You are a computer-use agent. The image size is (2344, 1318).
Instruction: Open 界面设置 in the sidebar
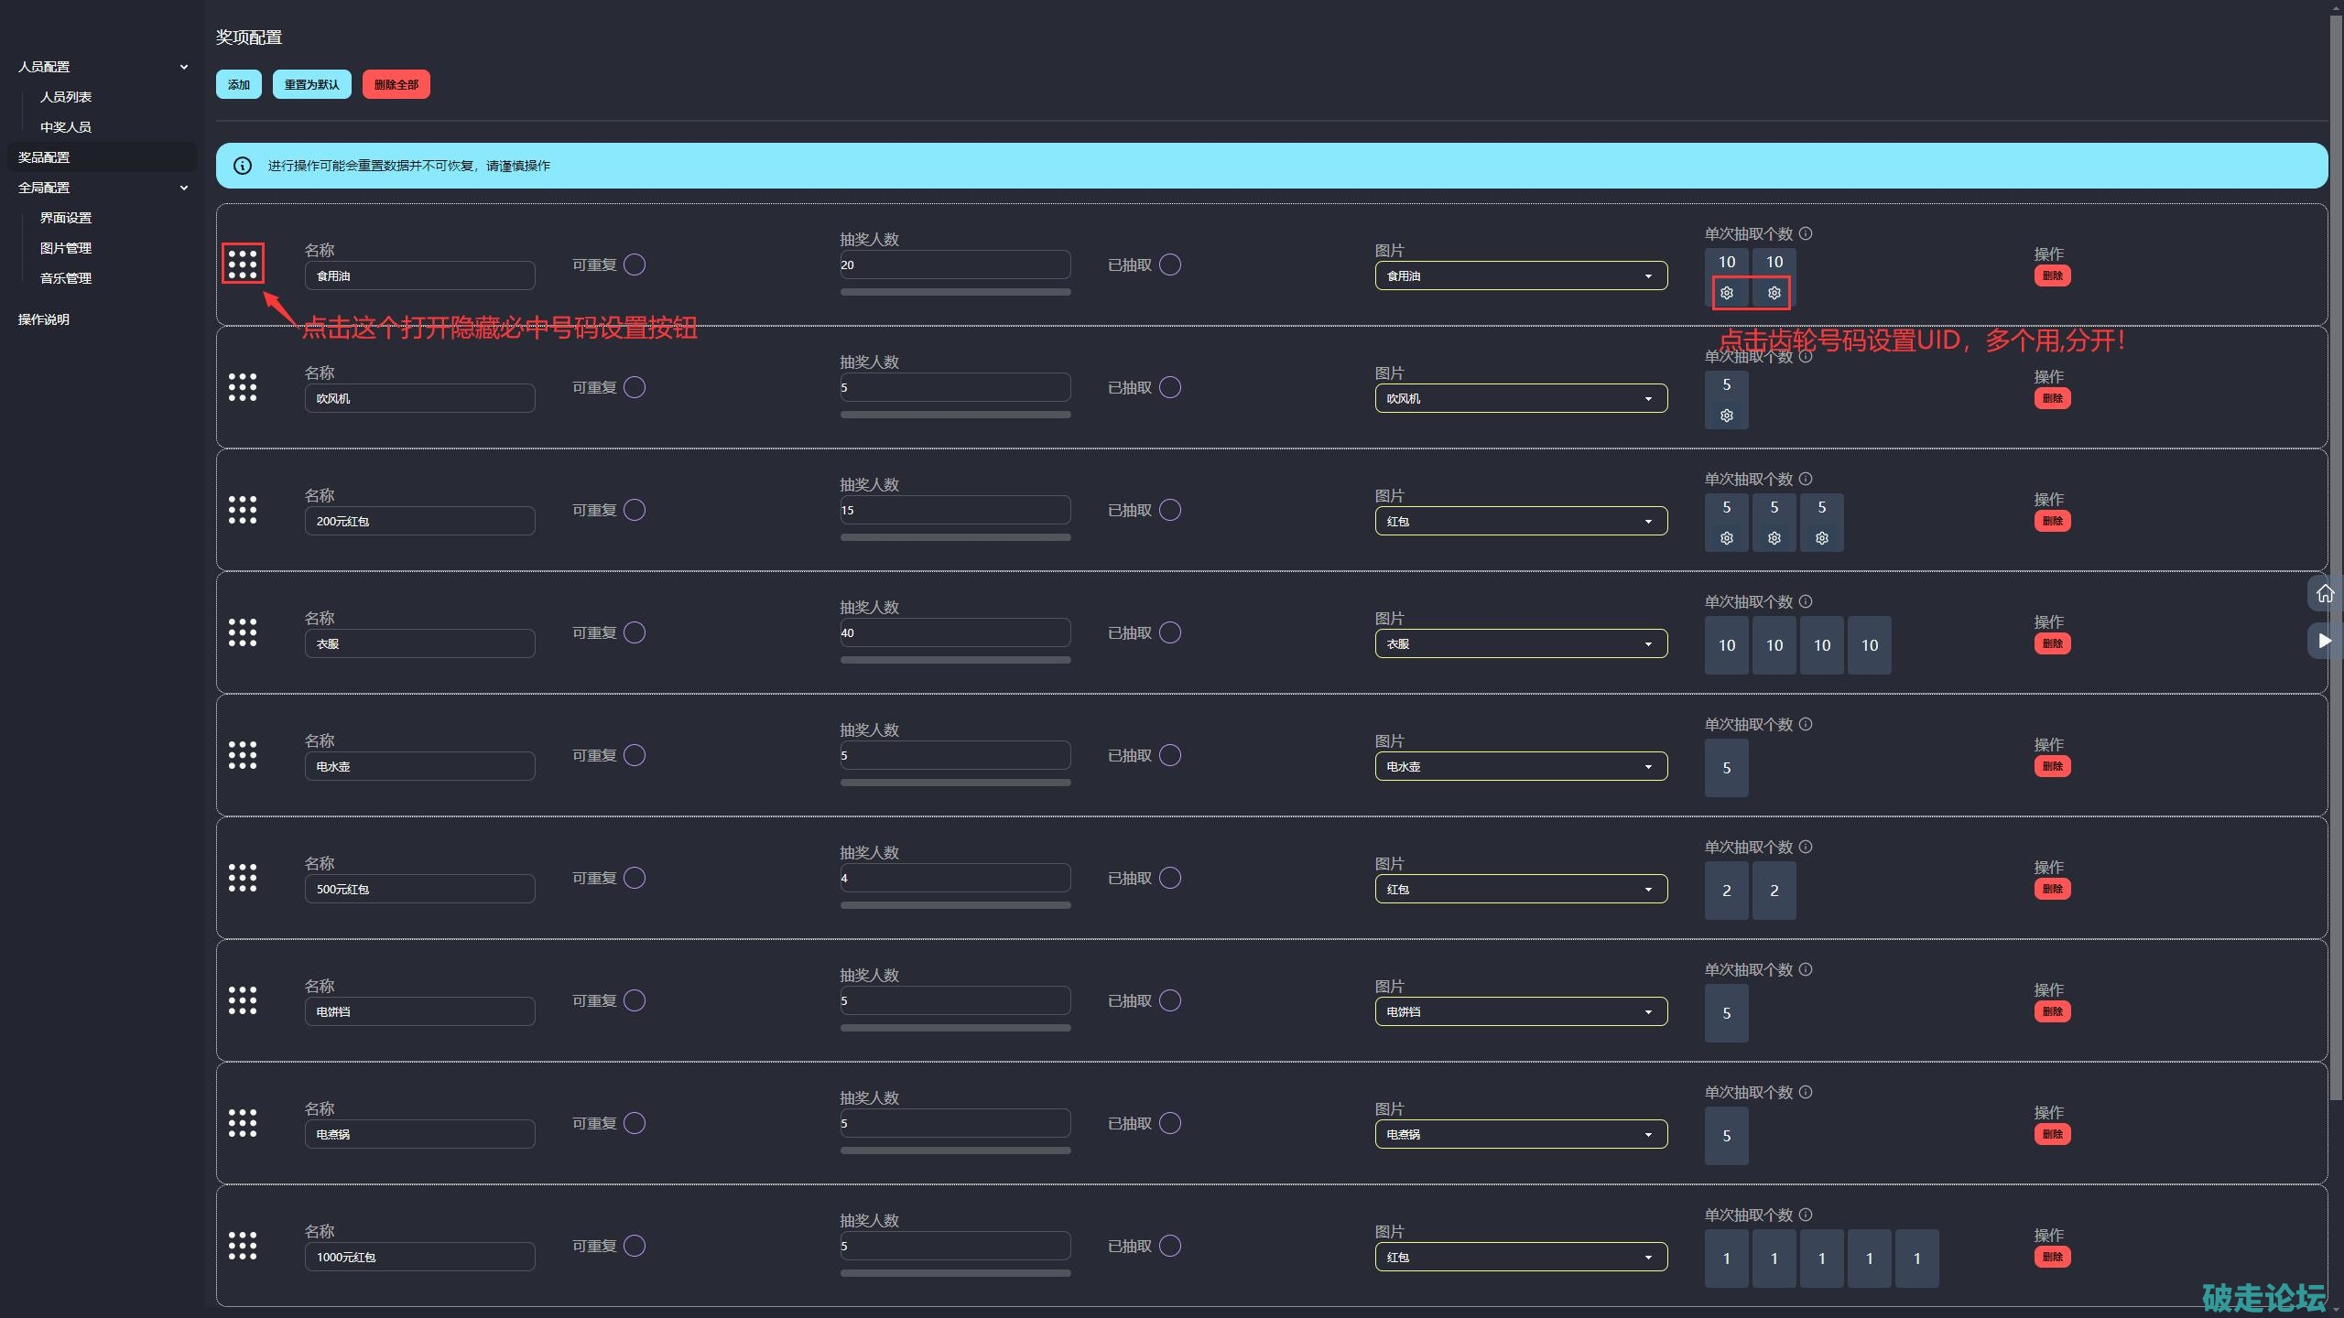[66, 218]
